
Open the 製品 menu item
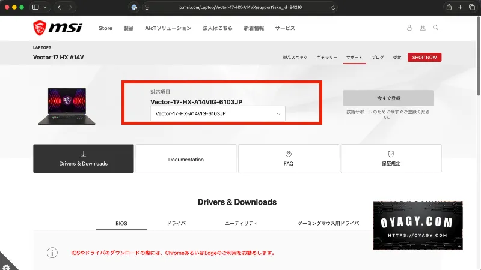129,28
